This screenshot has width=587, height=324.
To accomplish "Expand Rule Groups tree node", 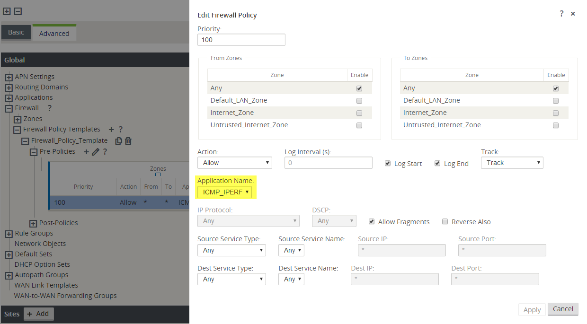I will [9, 234].
